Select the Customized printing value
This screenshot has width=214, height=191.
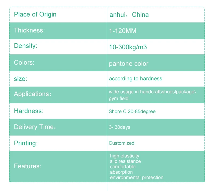point(121,143)
